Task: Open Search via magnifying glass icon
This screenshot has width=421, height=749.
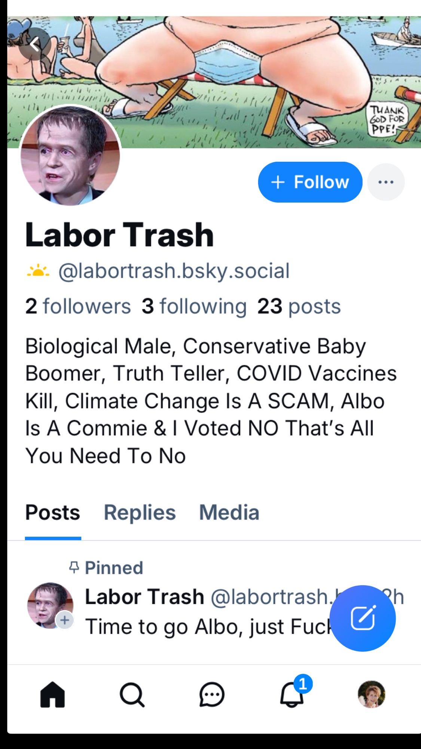Action: [132, 695]
